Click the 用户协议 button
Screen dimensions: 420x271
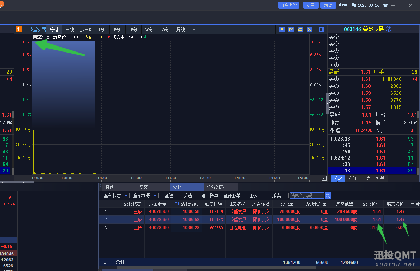288,5
